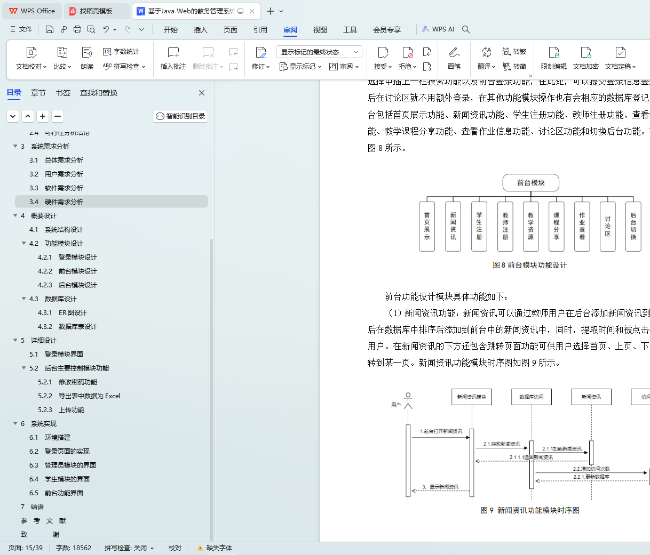This screenshot has height=555, width=650.
Task: Start 朗读 read aloud
Action: point(87,59)
